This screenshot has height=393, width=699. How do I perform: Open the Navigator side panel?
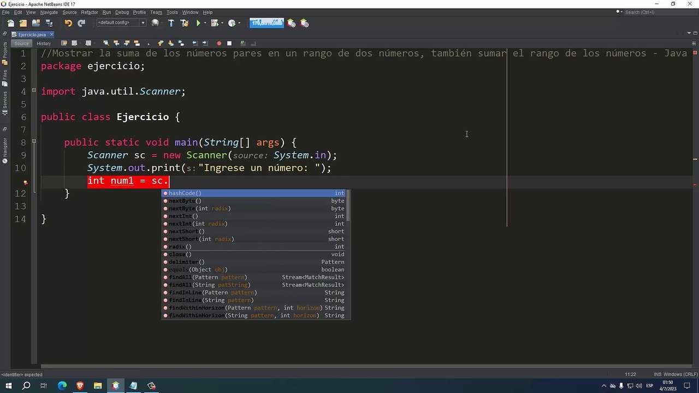click(5, 150)
